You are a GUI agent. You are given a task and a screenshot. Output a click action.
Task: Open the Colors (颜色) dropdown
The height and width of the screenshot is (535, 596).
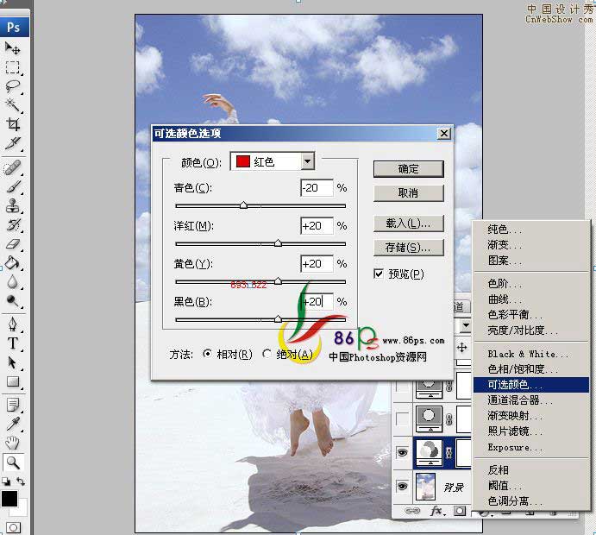tap(308, 161)
